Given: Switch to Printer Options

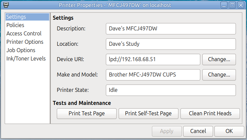Looking at the screenshot, I should pos(25,42).
